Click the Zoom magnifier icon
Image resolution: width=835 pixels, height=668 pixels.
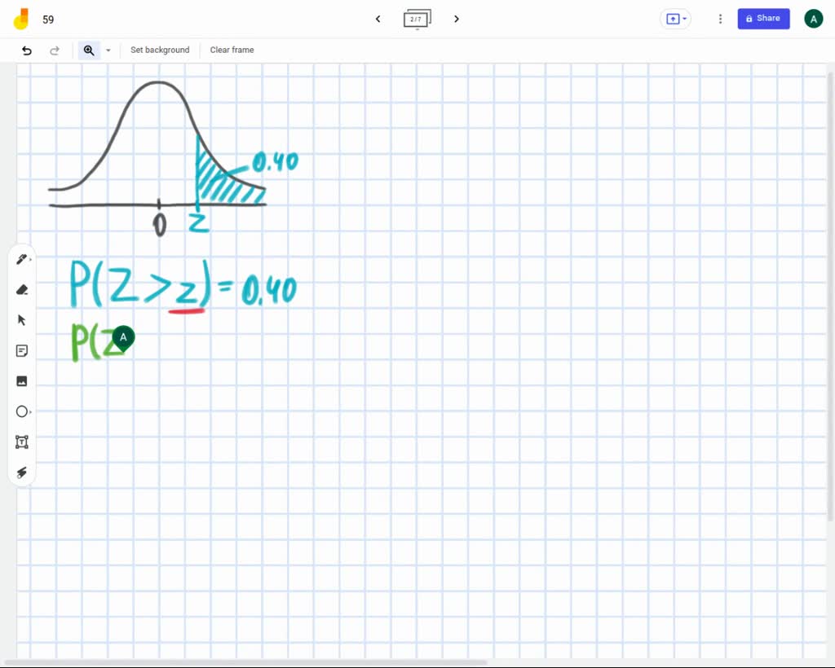point(90,50)
